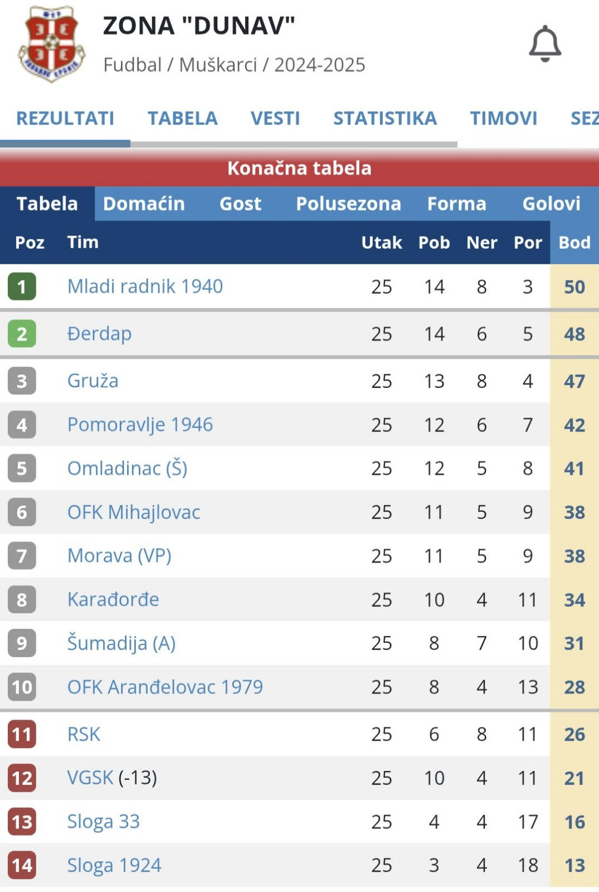Open the Đerdap team link
This screenshot has width=599, height=892.
[99, 333]
